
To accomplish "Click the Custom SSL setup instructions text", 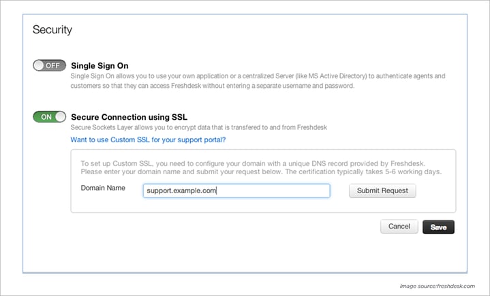I will pos(261,168).
